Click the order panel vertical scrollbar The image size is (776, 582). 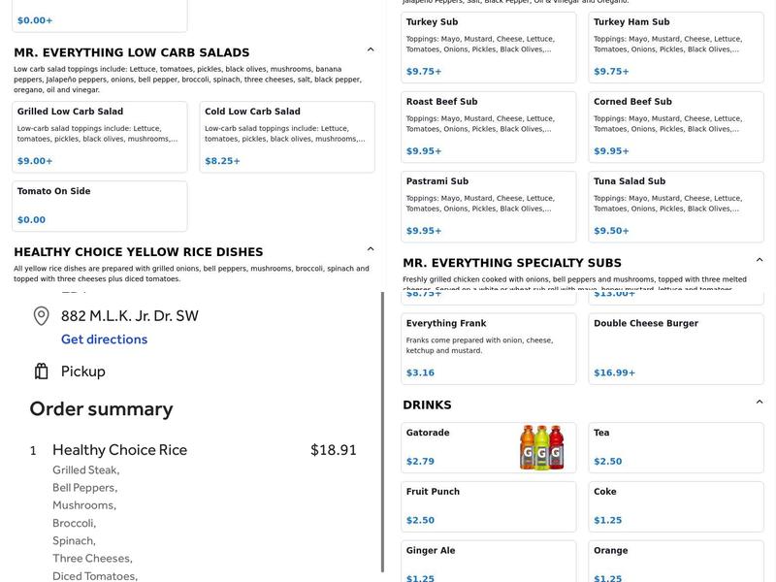(x=382, y=432)
